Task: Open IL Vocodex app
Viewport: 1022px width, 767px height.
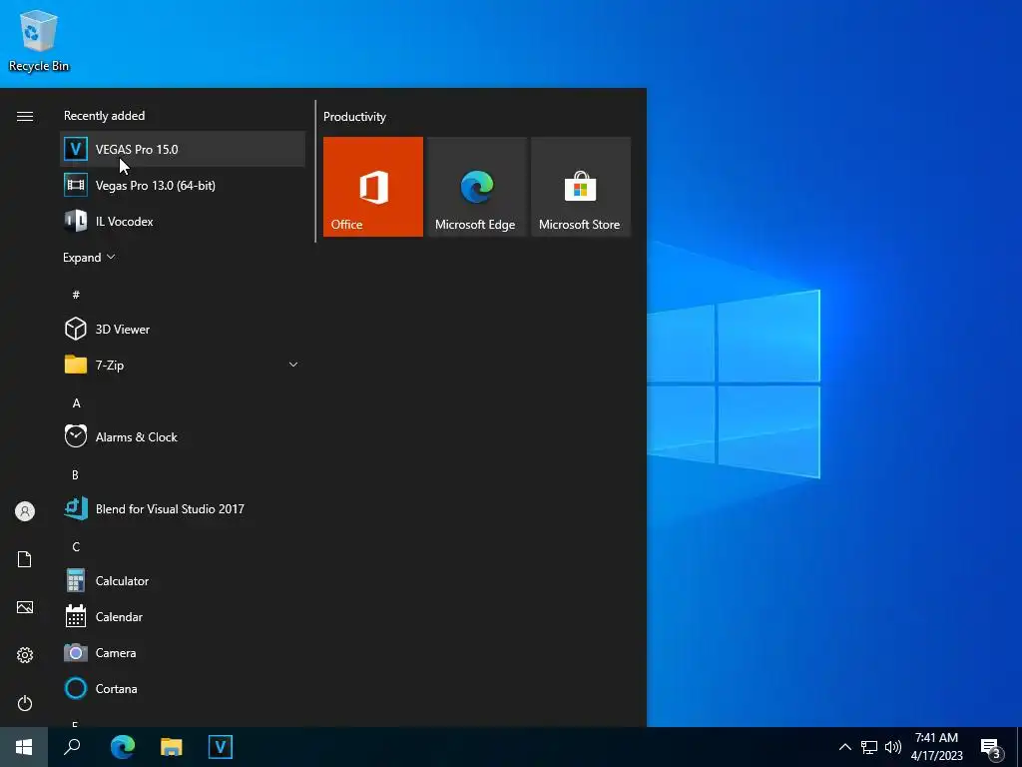Action: 183,221
